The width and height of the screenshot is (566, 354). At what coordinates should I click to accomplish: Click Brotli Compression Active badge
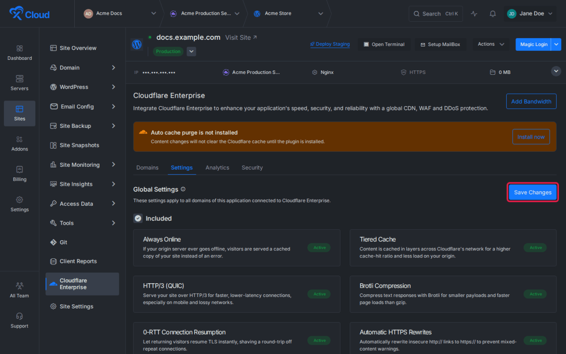click(x=535, y=294)
